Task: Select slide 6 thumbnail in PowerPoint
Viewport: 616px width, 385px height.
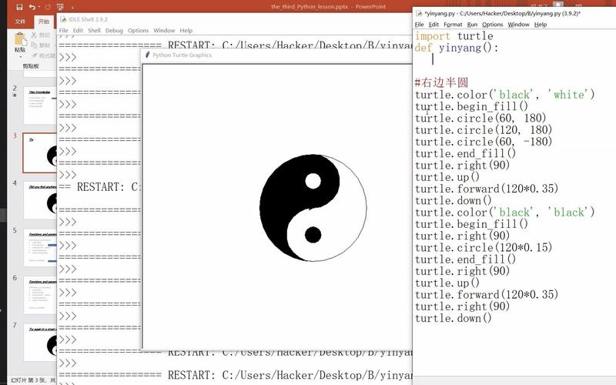Action: pyautogui.click(x=40, y=295)
